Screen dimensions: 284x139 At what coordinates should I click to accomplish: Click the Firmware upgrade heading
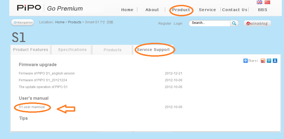[x=38, y=65]
